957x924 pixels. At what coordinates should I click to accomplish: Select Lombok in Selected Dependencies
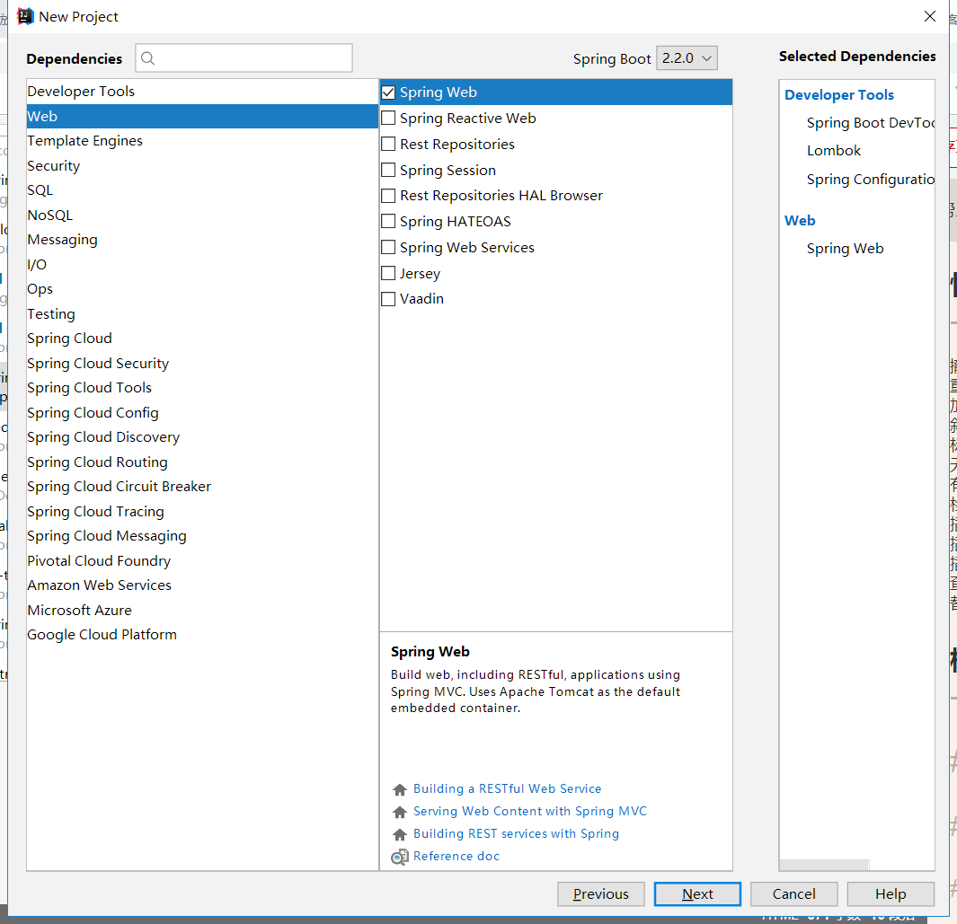click(834, 151)
